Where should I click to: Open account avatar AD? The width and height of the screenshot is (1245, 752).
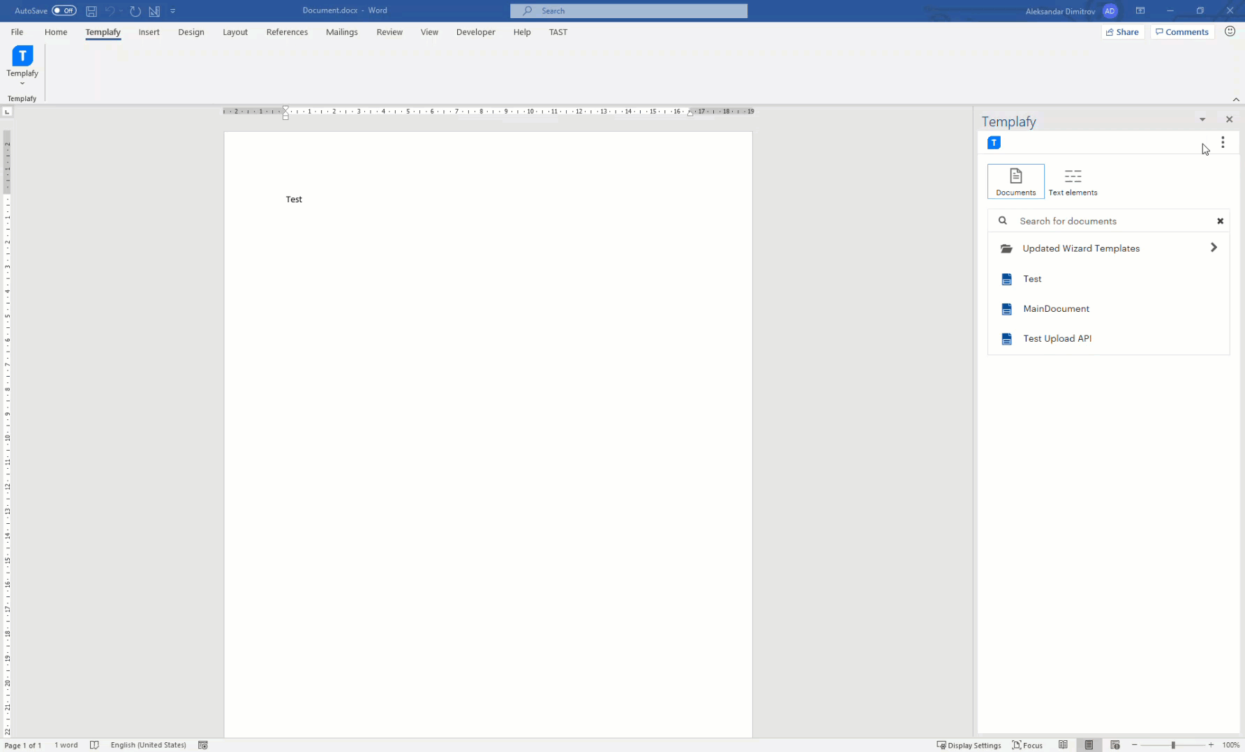[1110, 10]
